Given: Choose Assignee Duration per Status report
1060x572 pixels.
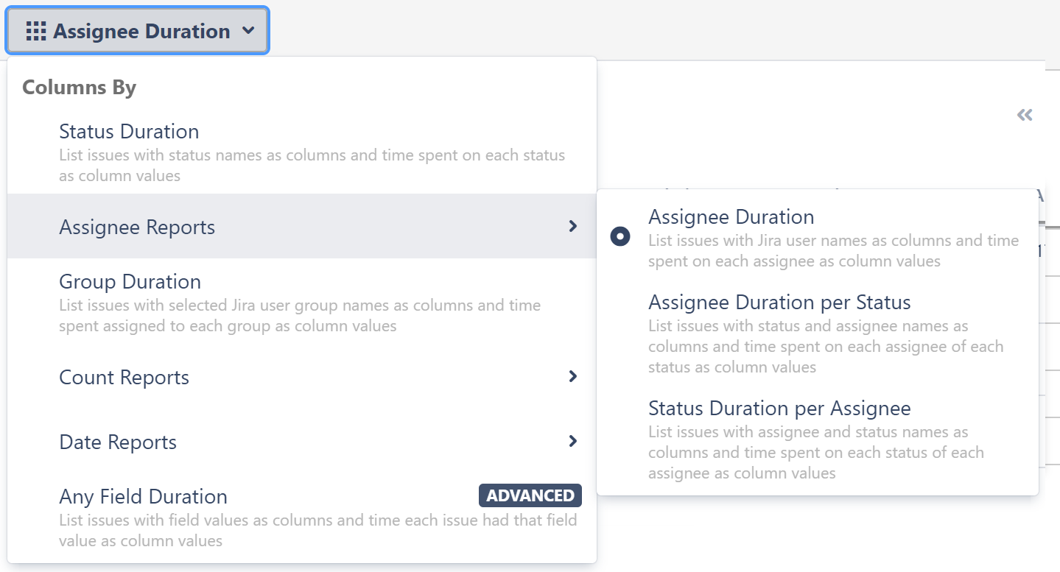Looking at the screenshot, I should coord(779,302).
